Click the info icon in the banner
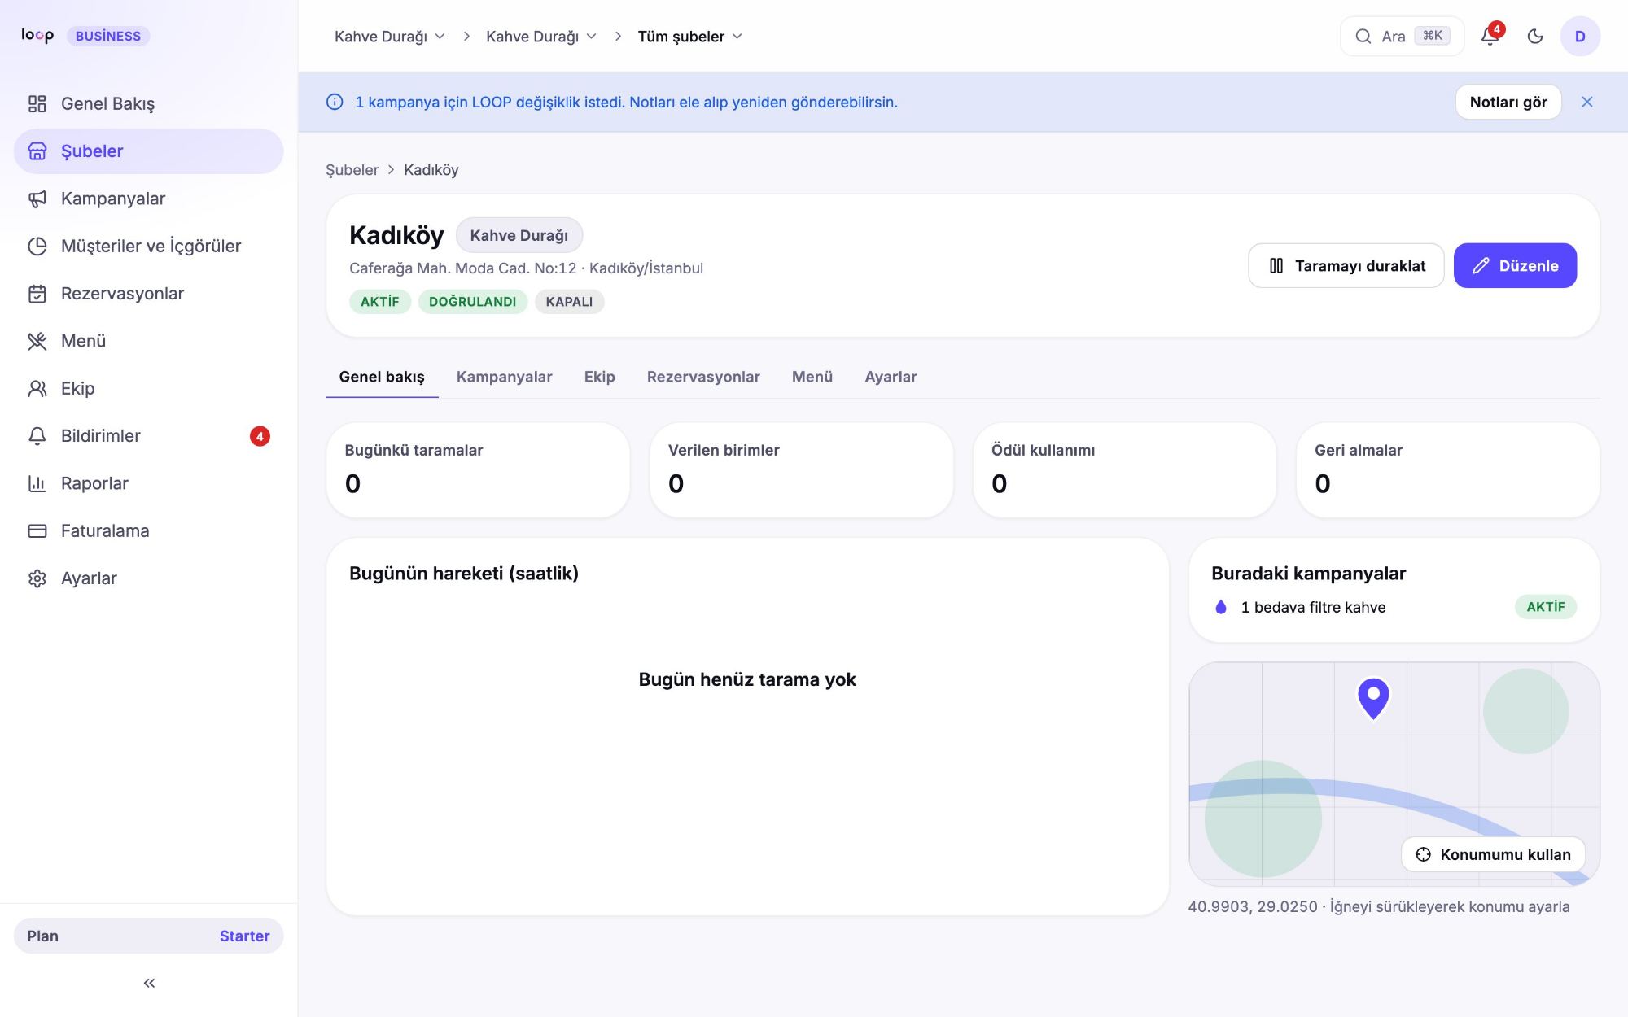Screen dimensions: 1628x1017 (335, 102)
